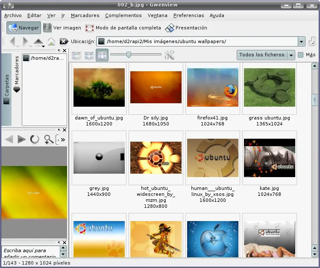
Task: Click the comment text field
Action: pos(31,252)
